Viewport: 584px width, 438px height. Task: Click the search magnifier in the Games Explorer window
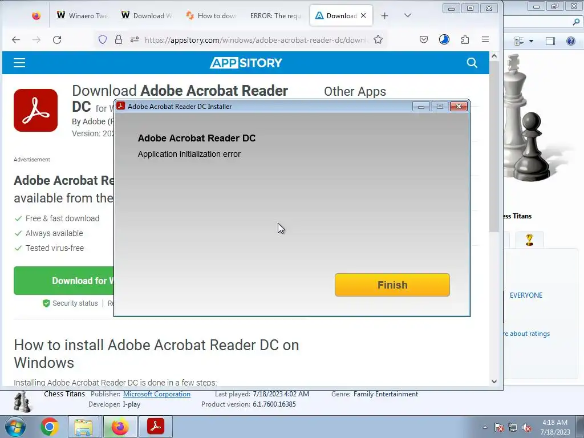point(576,22)
